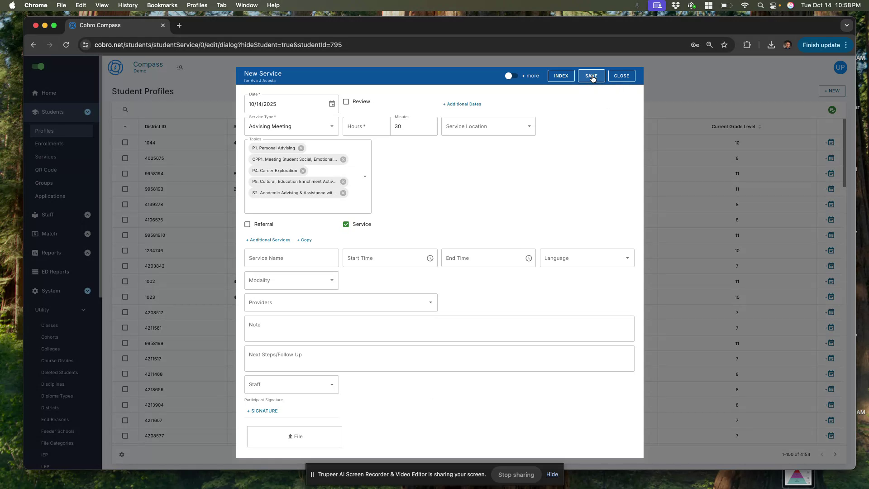The width and height of the screenshot is (869, 489).
Task: Select Enrollments in the Students sidebar menu
Action: 50,144
